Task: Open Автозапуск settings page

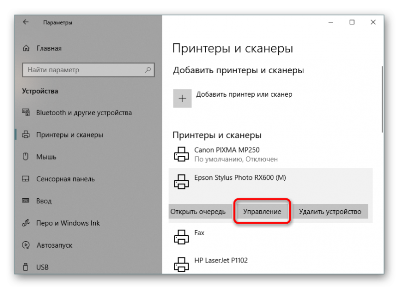Action: [x=54, y=245]
